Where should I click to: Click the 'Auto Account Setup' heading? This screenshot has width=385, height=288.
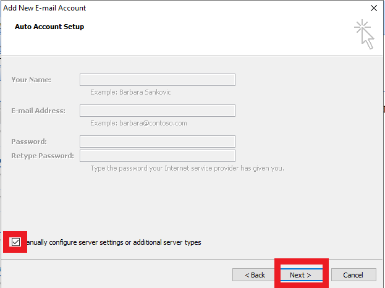click(x=49, y=27)
